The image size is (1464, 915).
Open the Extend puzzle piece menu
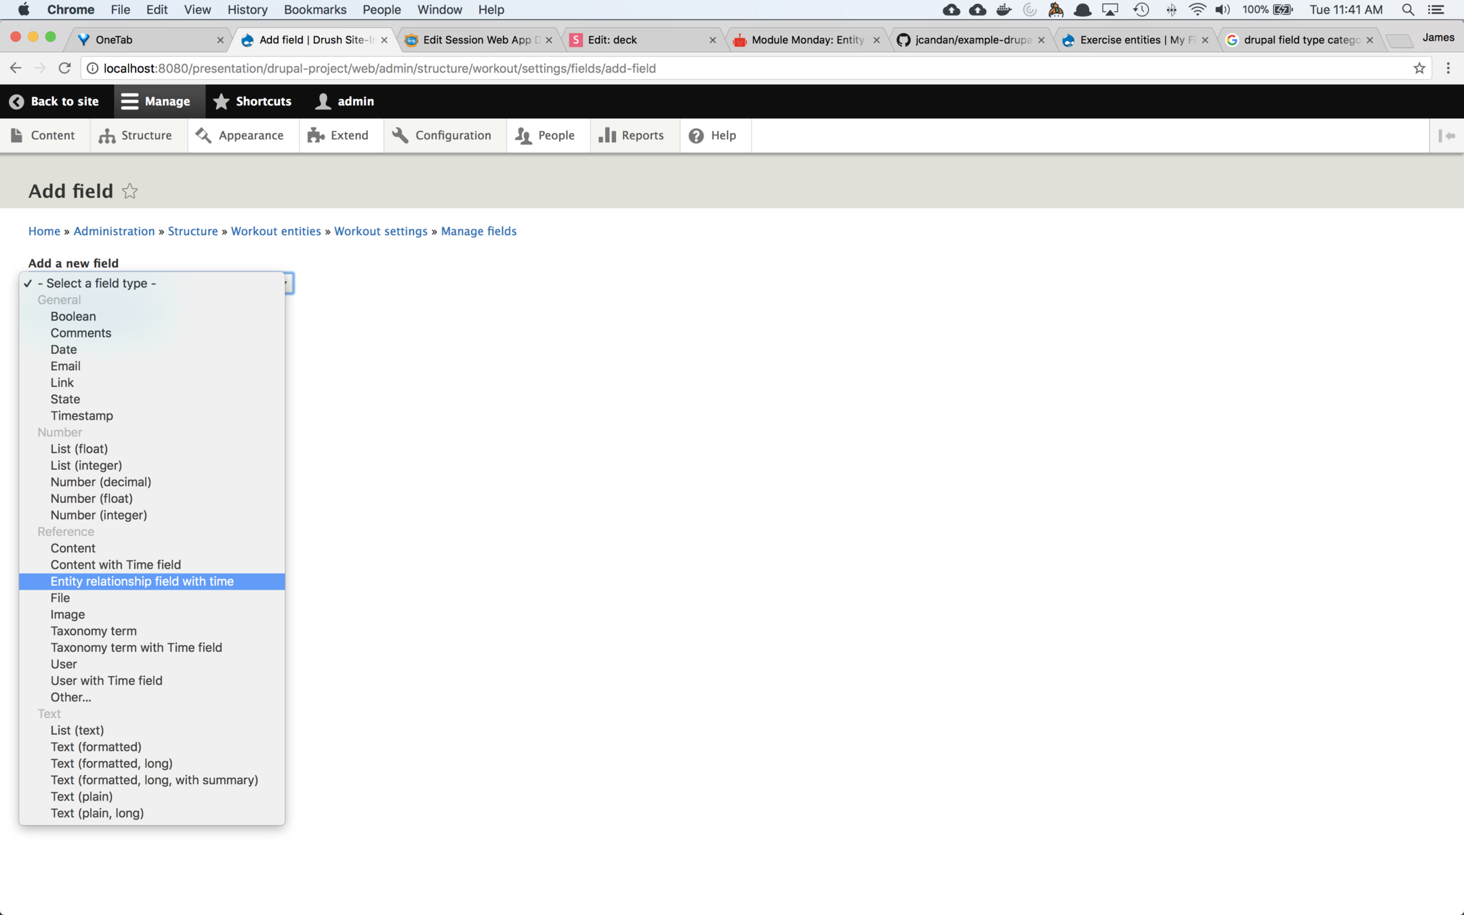click(x=338, y=136)
